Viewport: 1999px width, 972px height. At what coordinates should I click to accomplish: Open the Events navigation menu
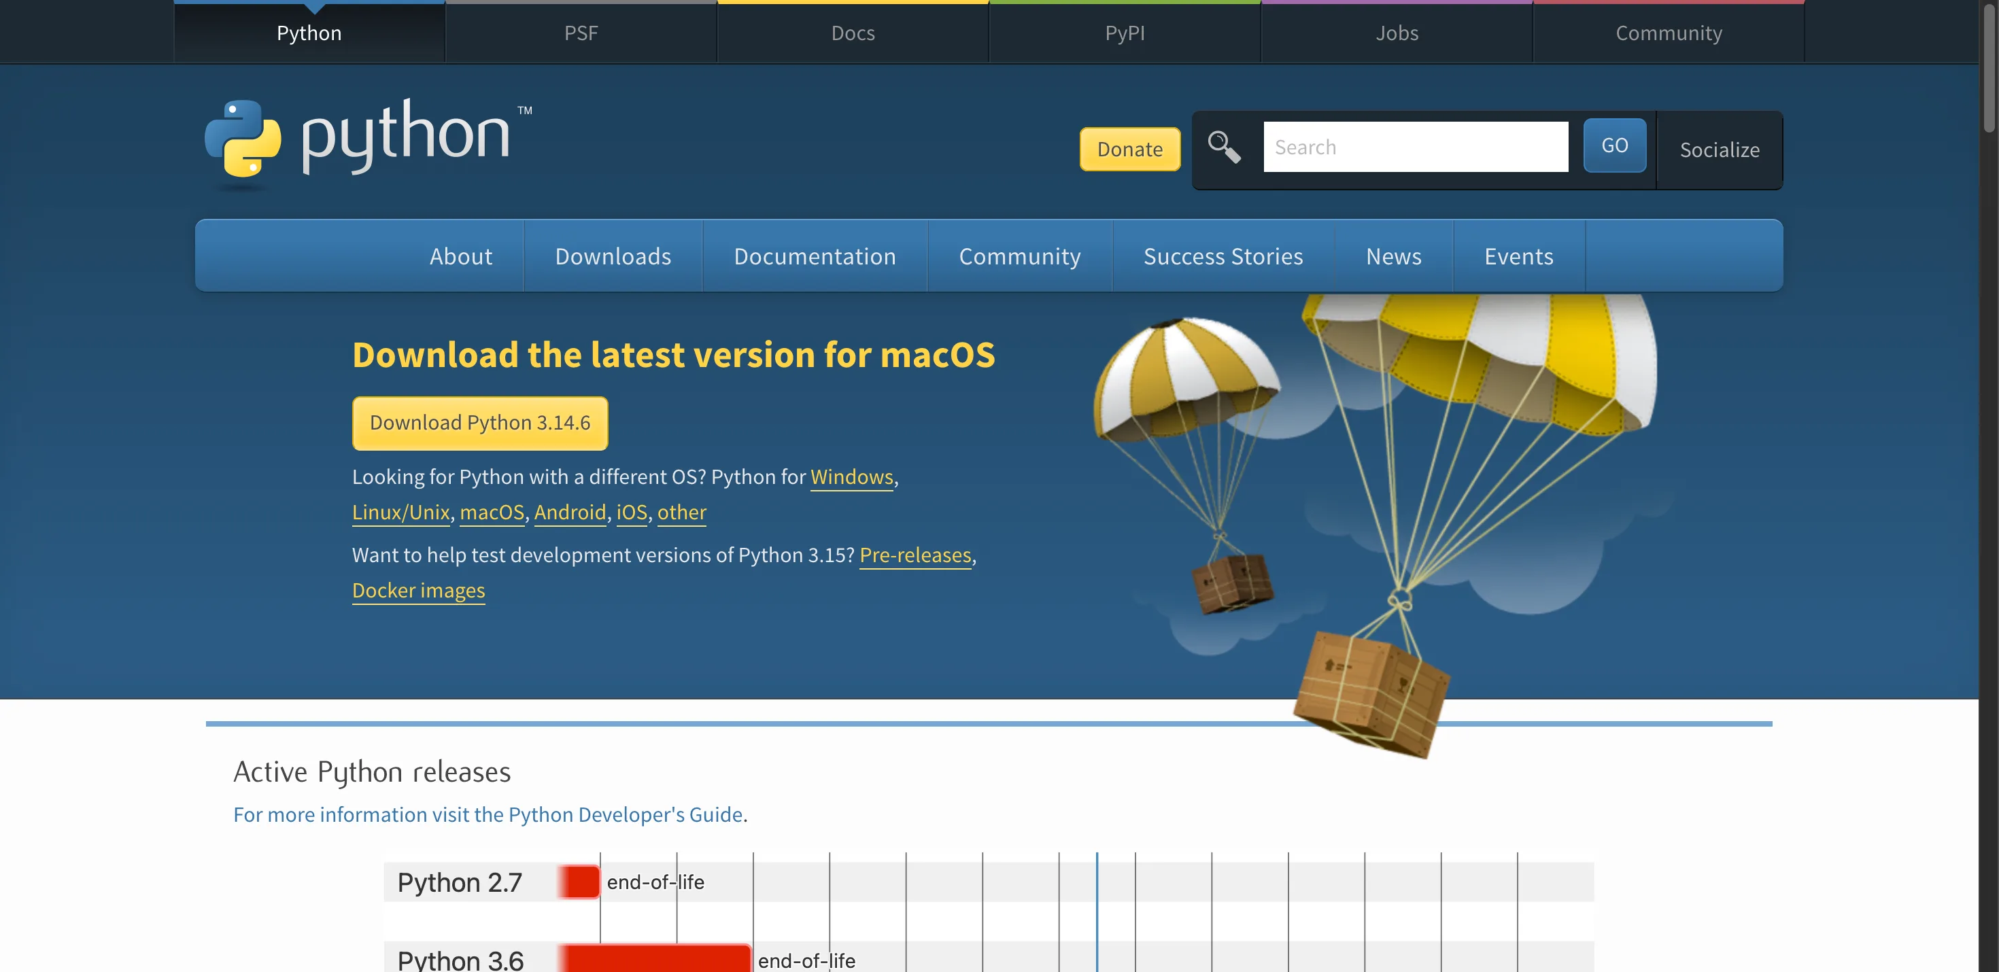[1519, 256]
